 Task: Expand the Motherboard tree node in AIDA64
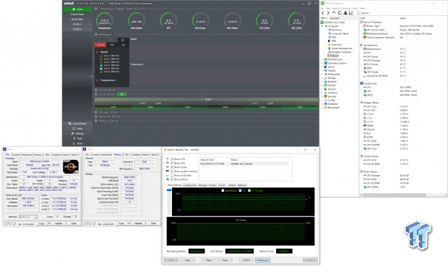(x=322, y=59)
